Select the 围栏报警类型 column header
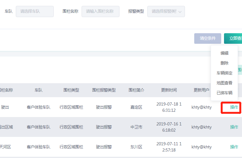 click(104, 90)
